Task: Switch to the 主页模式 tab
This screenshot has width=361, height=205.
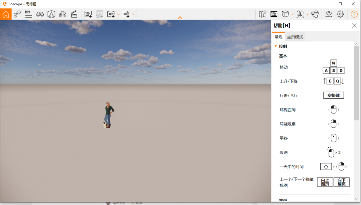Action: click(x=295, y=37)
